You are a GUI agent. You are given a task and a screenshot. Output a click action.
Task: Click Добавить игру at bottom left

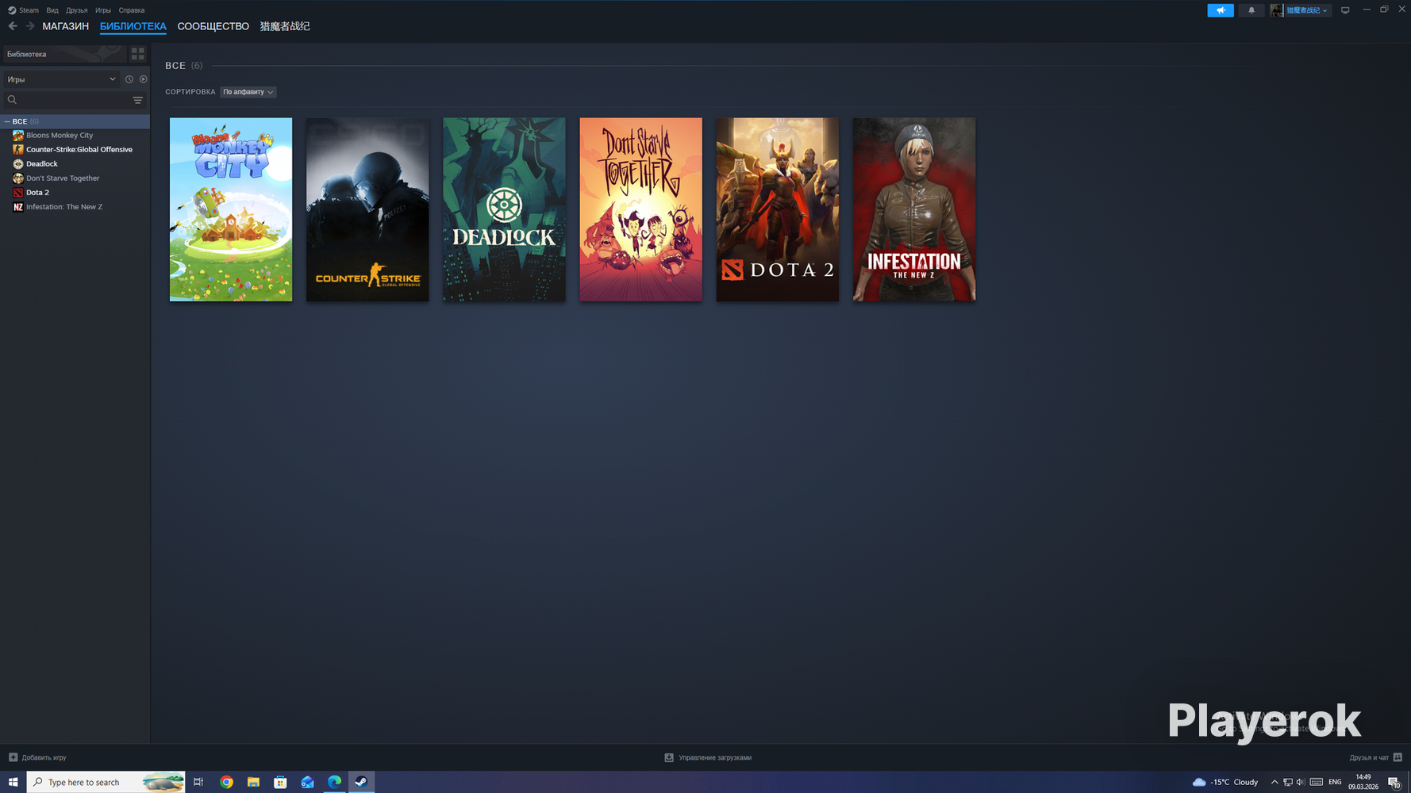point(37,757)
